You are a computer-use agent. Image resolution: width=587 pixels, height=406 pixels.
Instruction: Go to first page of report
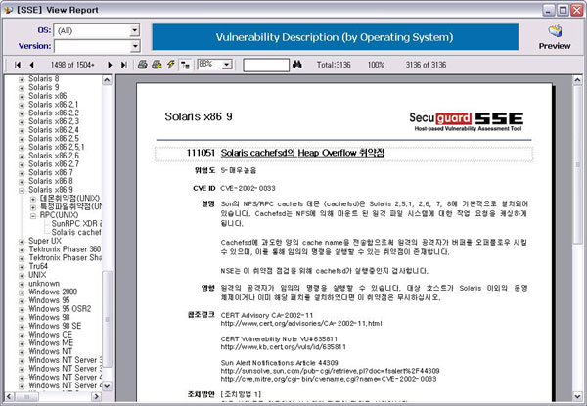[18, 64]
